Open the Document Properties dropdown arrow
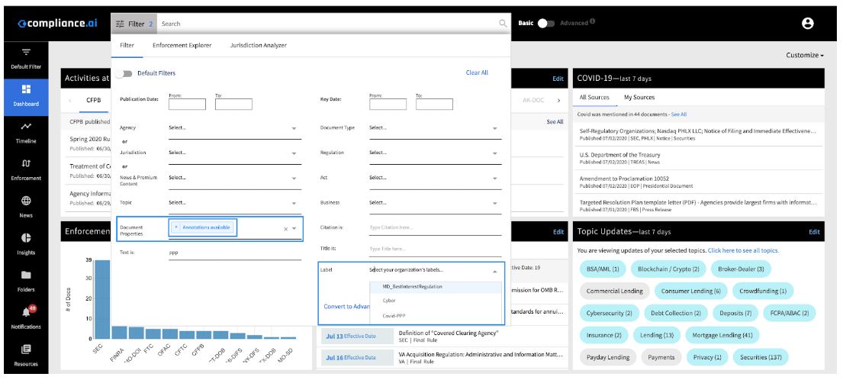Viewport: 843px width, 380px height. [x=294, y=229]
